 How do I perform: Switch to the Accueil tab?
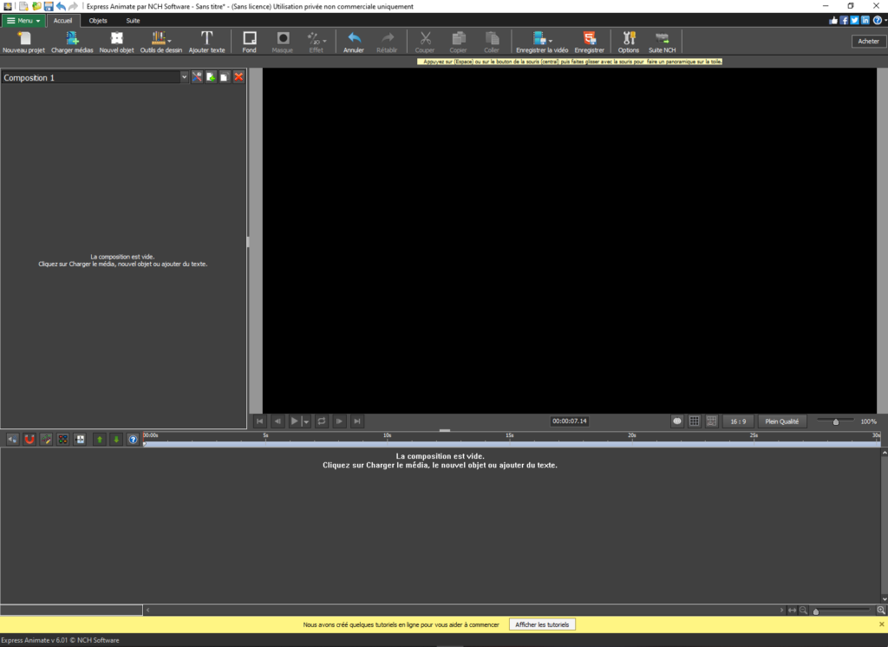62,21
